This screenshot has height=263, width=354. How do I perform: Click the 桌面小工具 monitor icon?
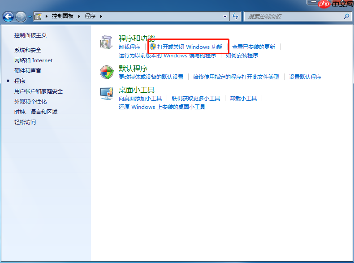pyautogui.click(x=107, y=94)
